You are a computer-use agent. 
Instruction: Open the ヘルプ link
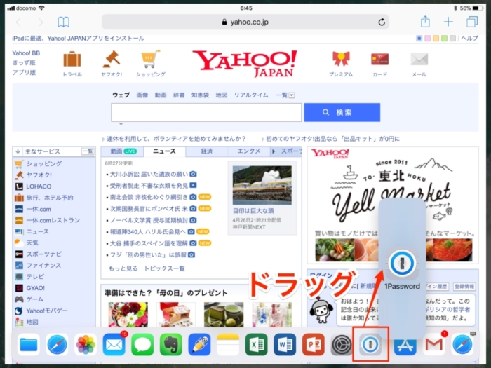pos(469,38)
